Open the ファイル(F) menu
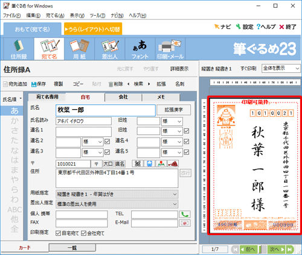Viewport: 302px width, 255px height. click(x=11, y=16)
